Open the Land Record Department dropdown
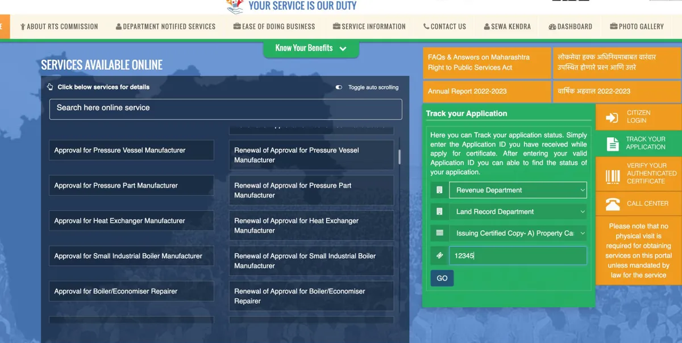This screenshot has height=343, width=682. click(517, 211)
